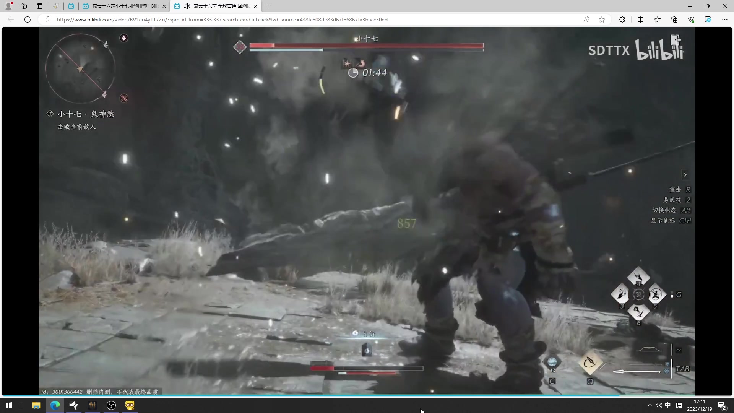This screenshot has width=734, height=413.
Task: Open Settings and more menu
Action: click(x=724, y=20)
